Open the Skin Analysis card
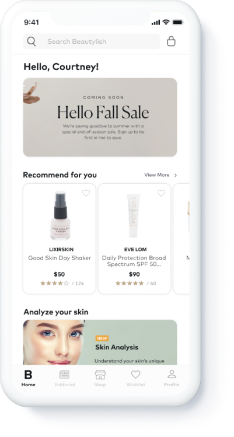This screenshot has width=234, height=437. click(x=100, y=342)
